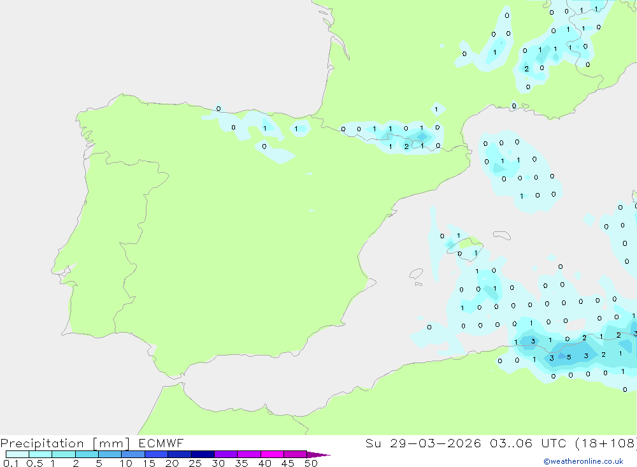Click the "10" legend scale label

point(126,463)
